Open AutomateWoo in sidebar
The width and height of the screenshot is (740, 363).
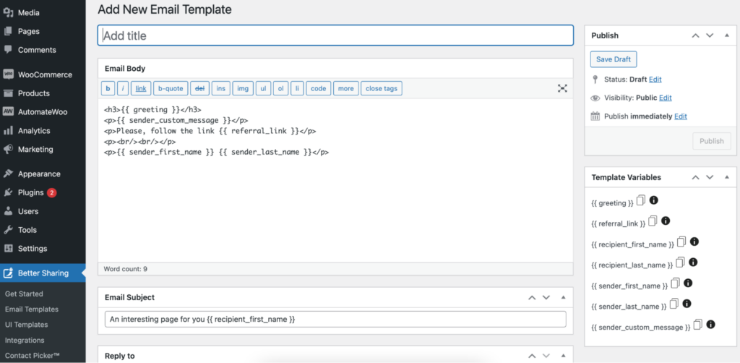tap(43, 112)
